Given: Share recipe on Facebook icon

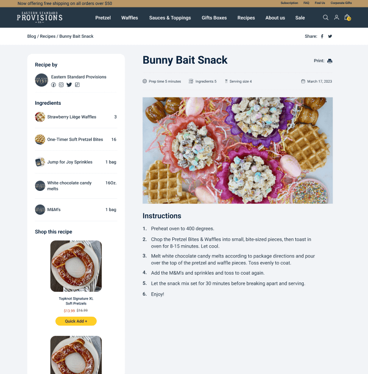Looking at the screenshot, I should pyautogui.click(x=322, y=36).
